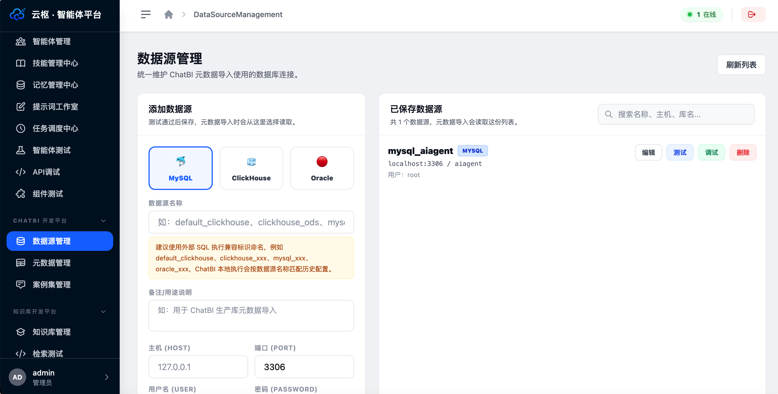The height and width of the screenshot is (394, 778).
Task: Click the '用户: root' text
Action: pyautogui.click(x=404, y=175)
